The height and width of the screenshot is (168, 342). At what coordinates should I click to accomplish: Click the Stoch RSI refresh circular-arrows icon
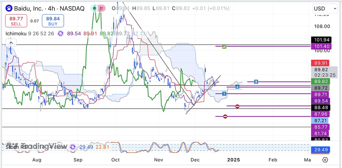73,147
